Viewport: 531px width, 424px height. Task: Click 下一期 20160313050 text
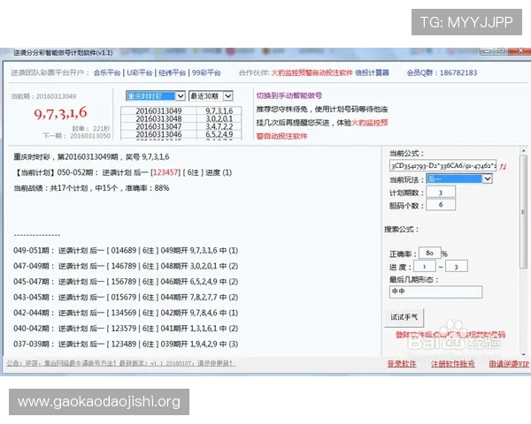click(76, 135)
